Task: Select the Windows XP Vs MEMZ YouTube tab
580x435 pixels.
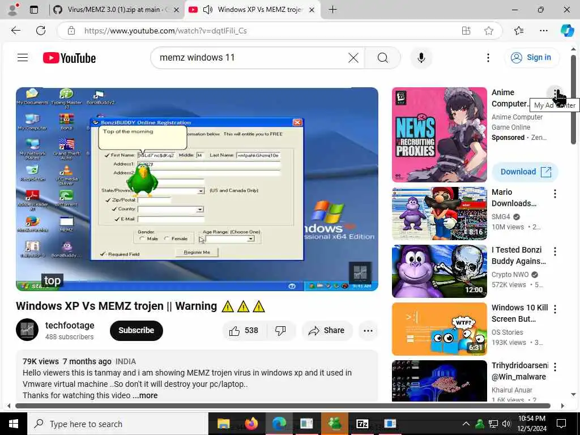Action: [x=253, y=10]
